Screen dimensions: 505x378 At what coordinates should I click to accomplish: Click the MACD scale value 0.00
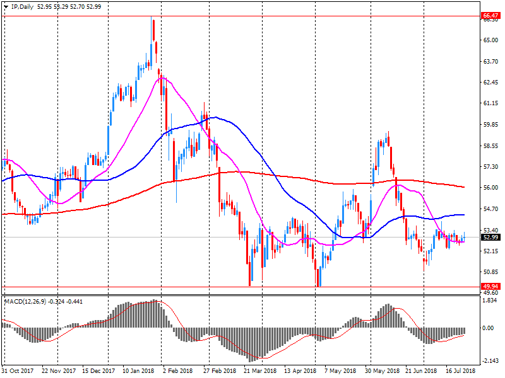pos(488,328)
